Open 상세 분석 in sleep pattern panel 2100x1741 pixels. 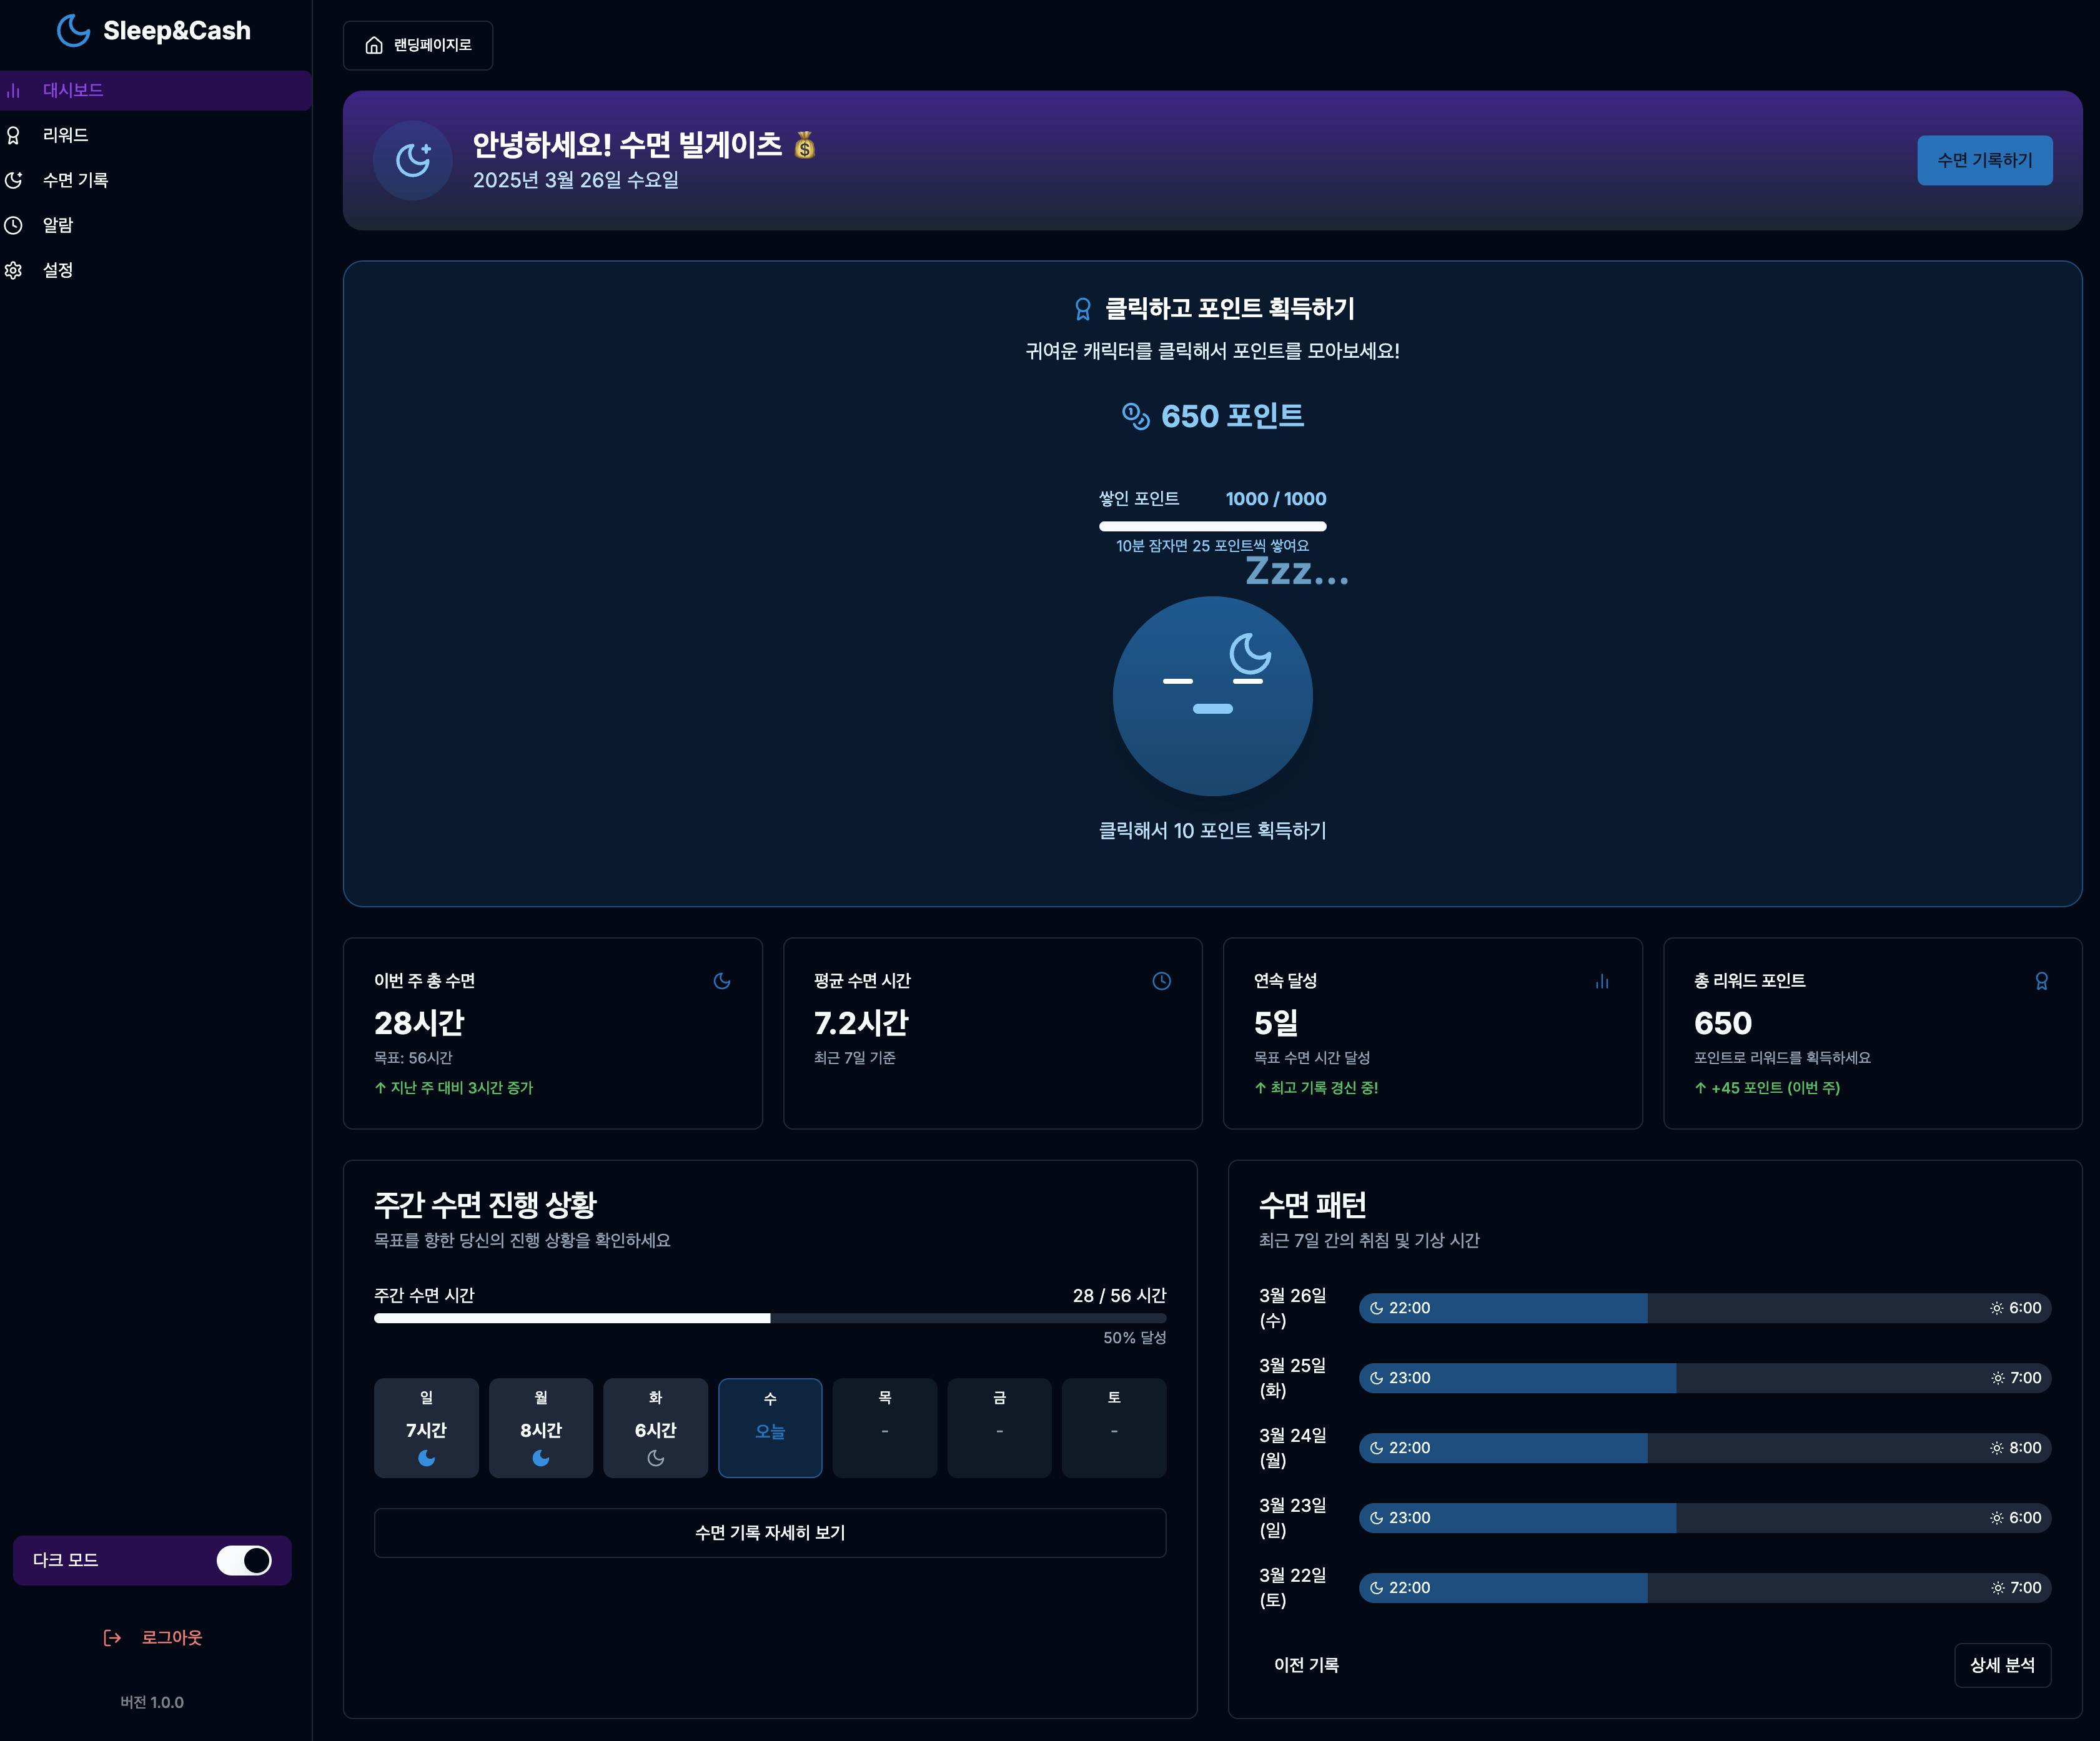click(2002, 1665)
